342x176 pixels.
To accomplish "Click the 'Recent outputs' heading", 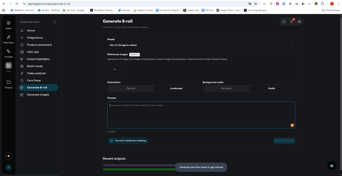I will (114, 159).
